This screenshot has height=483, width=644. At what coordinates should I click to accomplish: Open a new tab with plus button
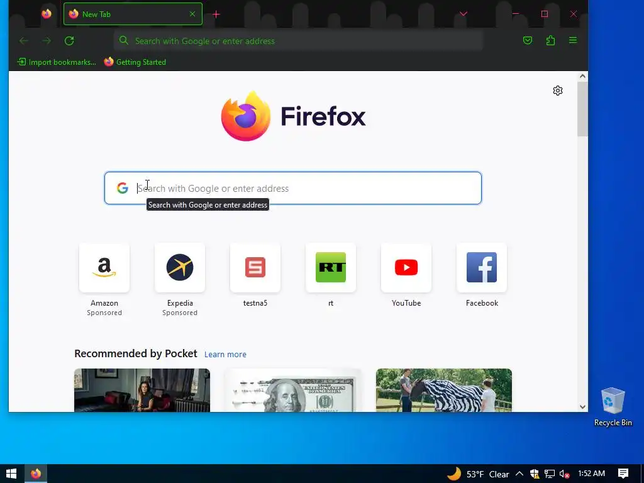click(216, 14)
